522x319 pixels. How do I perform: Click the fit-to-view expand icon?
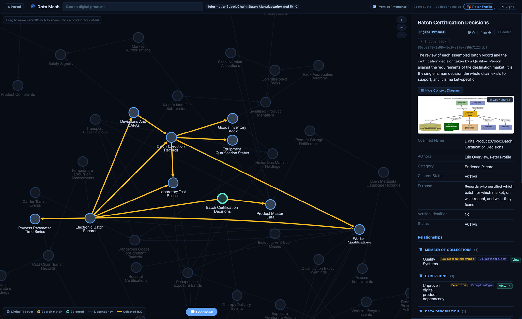401,35
